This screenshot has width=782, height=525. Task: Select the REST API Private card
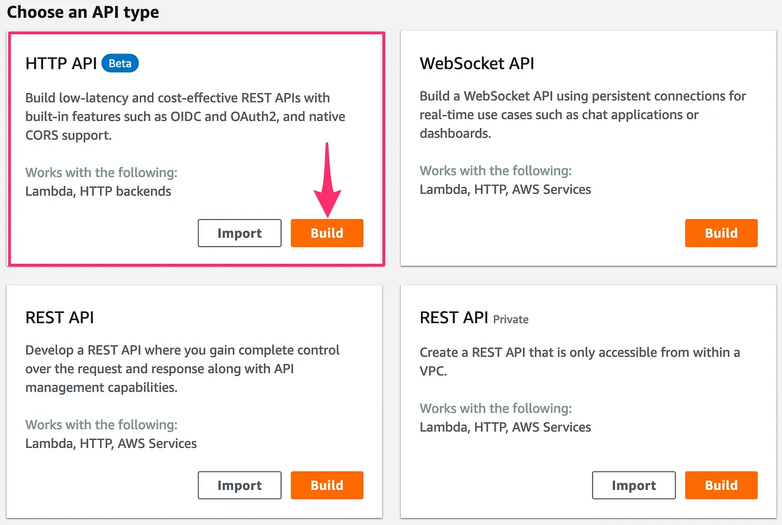click(588, 400)
